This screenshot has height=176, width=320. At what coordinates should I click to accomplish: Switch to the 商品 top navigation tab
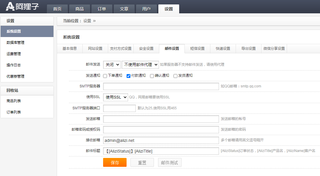tap(80, 9)
